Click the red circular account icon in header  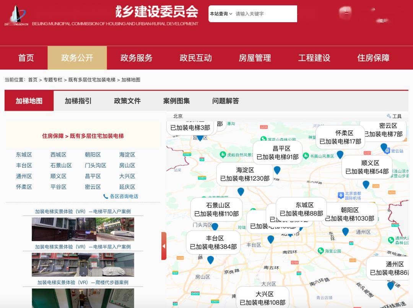(345, 13)
